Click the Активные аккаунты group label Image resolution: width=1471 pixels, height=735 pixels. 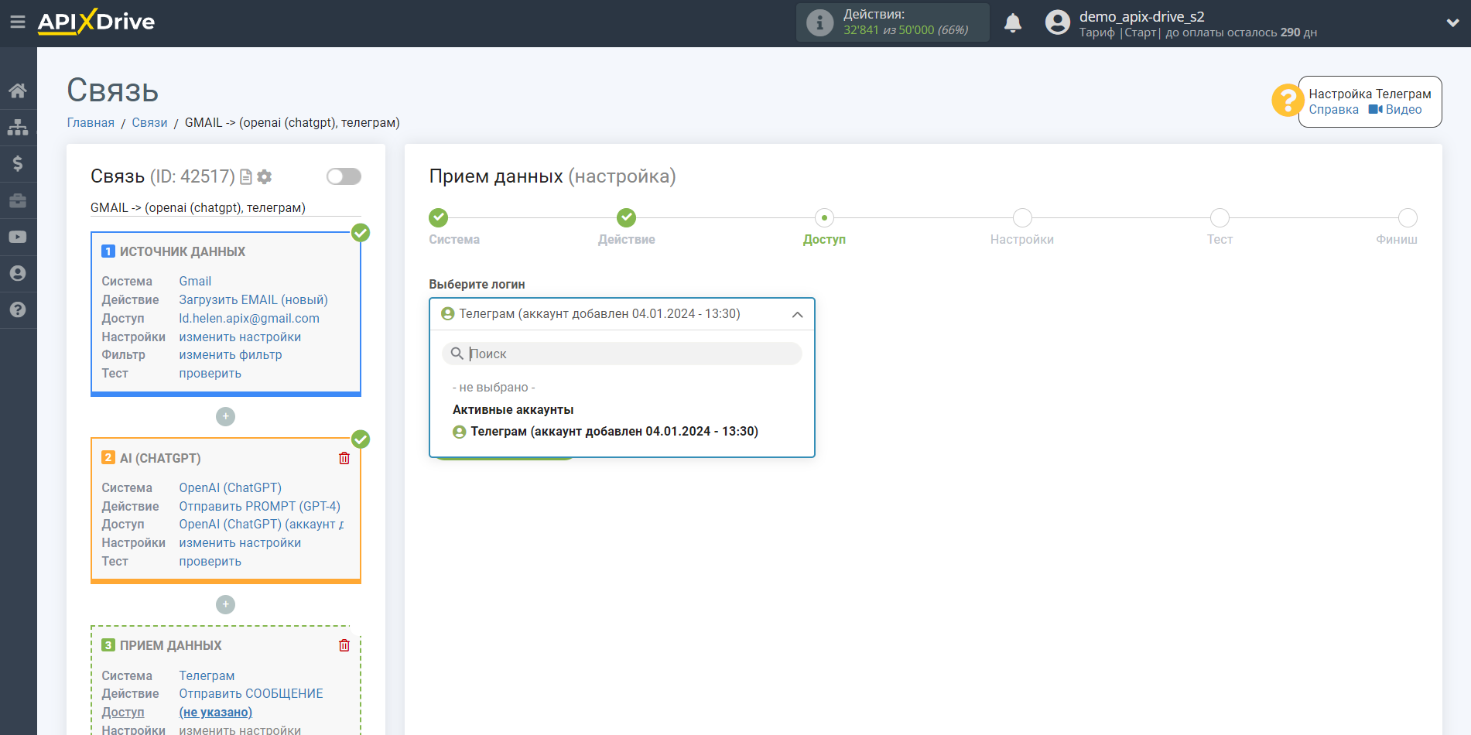point(513,409)
